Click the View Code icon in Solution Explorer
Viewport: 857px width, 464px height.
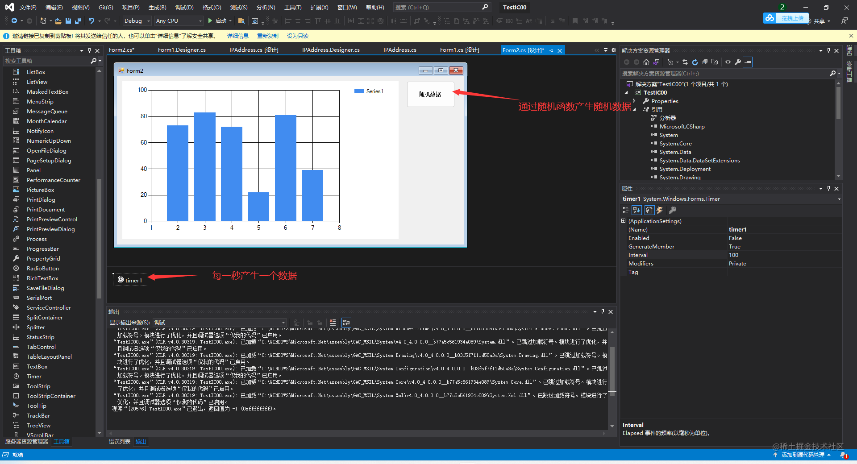(728, 62)
